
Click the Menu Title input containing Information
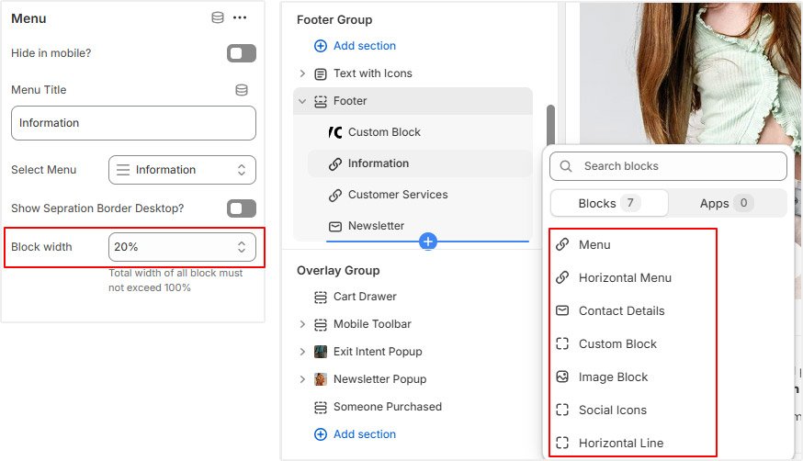(x=133, y=123)
